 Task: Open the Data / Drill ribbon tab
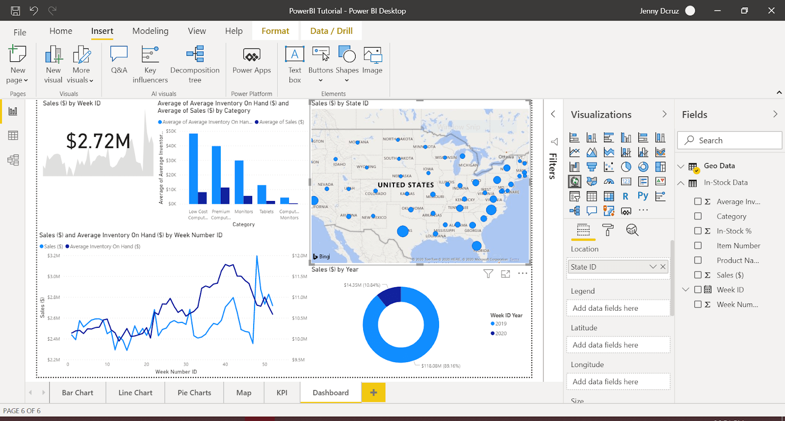click(x=331, y=31)
